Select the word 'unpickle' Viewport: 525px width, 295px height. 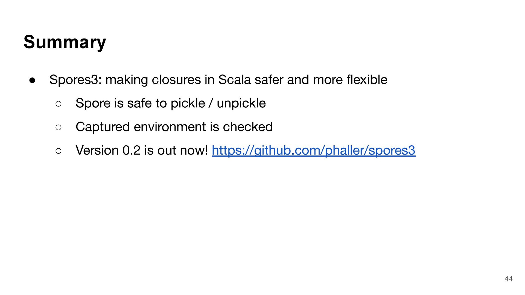[241, 104]
